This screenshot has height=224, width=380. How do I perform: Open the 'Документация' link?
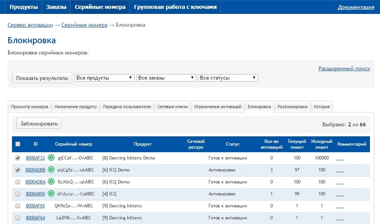[356, 7]
